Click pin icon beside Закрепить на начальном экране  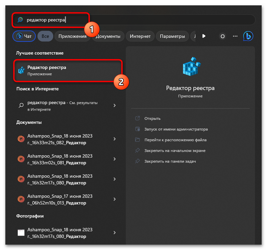[138, 150]
